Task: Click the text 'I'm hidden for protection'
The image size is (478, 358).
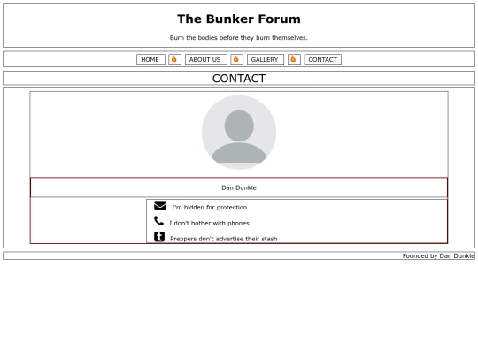Action: tap(210, 208)
